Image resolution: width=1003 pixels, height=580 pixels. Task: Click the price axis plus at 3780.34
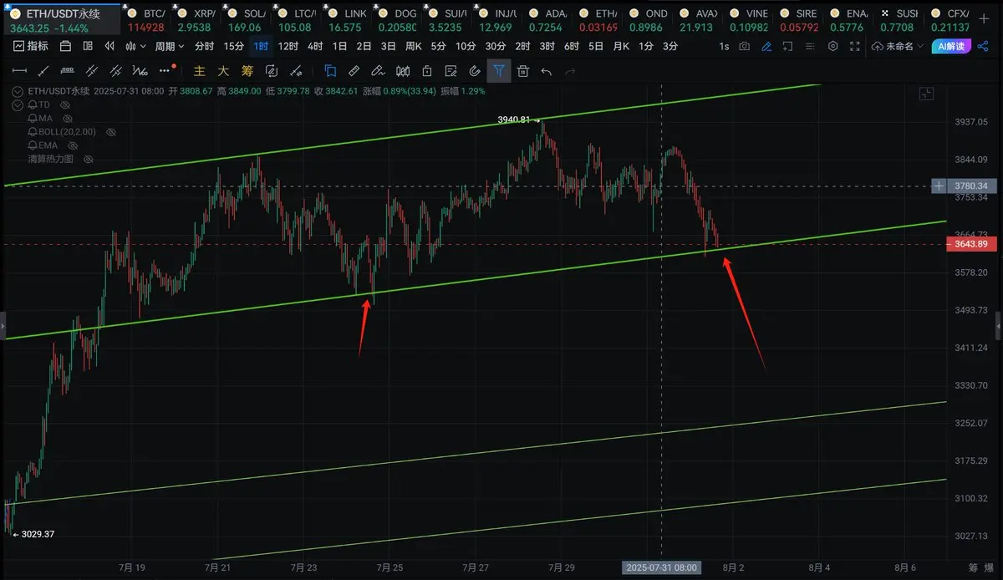pyautogui.click(x=940, y=186)
